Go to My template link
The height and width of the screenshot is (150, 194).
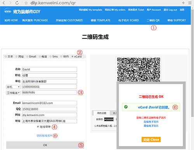(90, 10)
